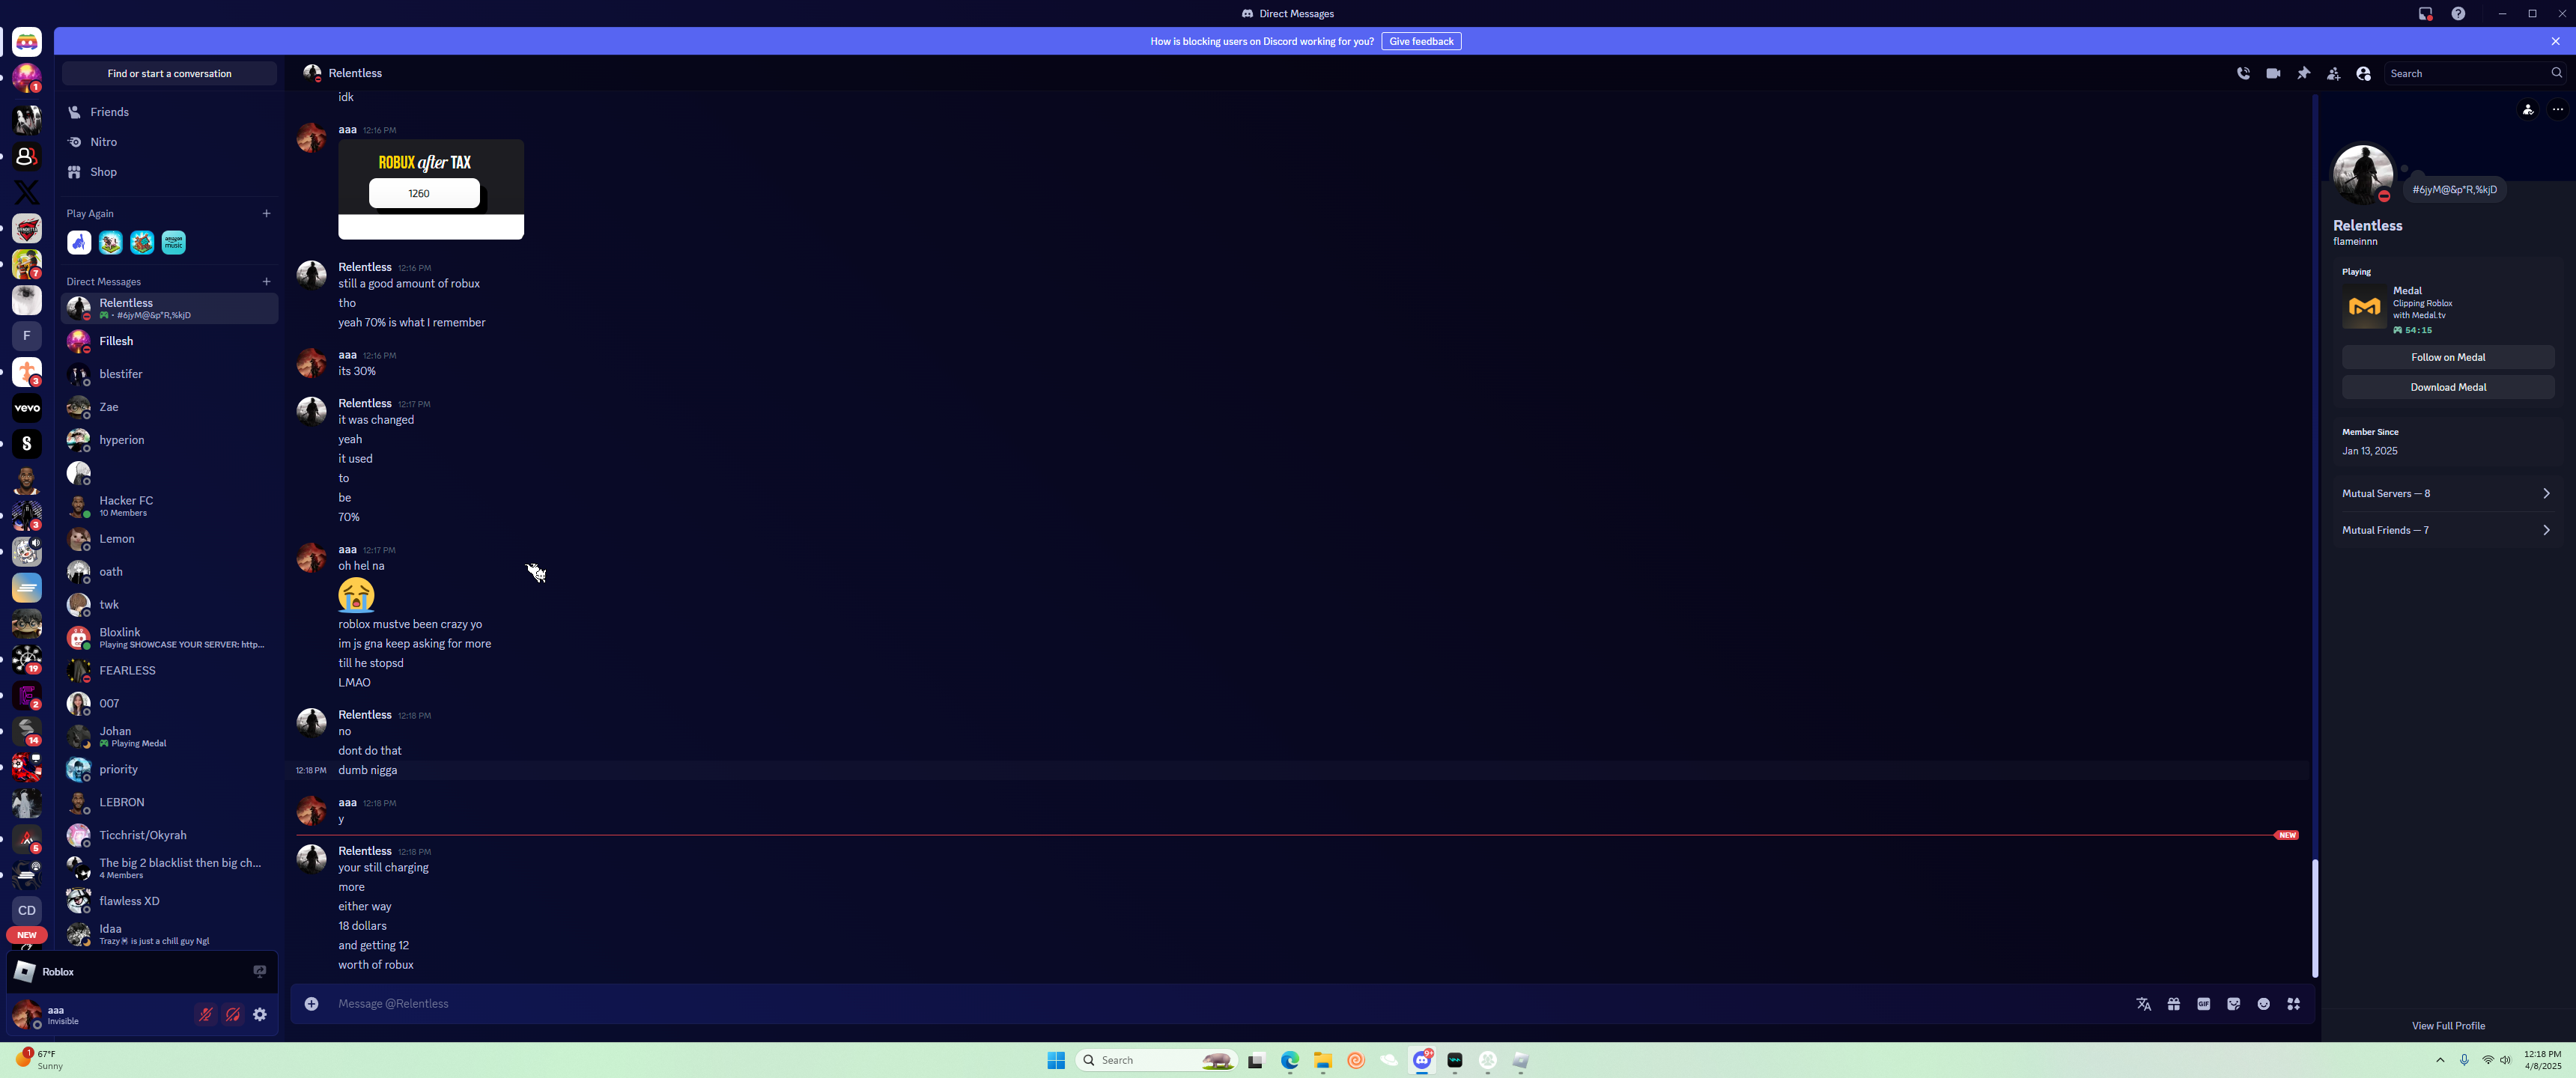
Task: Click Give feedback button
Action: coord(1420,41)
